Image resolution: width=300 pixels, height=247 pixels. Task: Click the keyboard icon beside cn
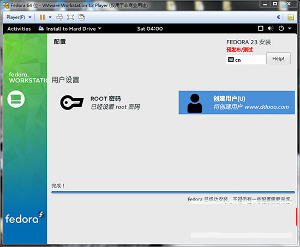[x=231, y=59]
